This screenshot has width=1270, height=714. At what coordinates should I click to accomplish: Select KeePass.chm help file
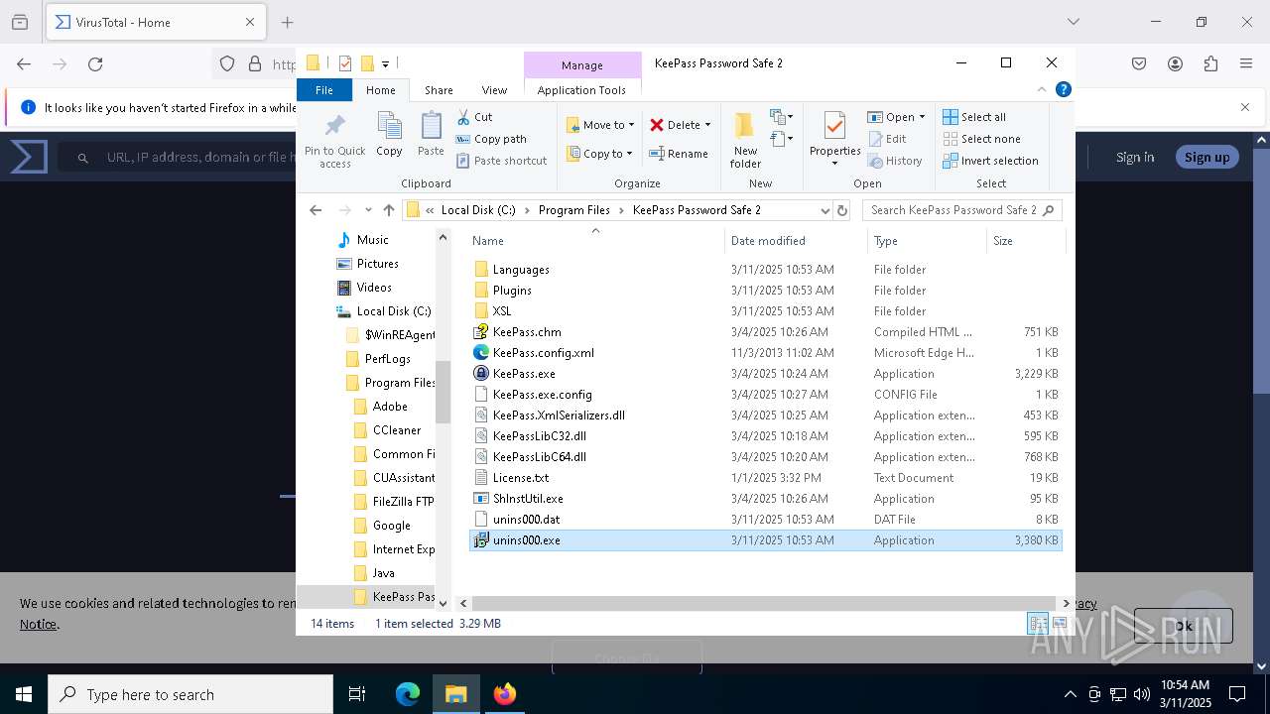coord(527,332)
